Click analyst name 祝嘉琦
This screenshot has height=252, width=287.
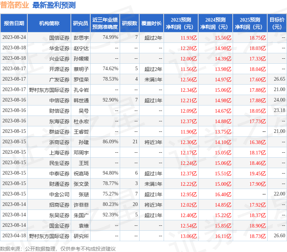[x=81, y=174]
